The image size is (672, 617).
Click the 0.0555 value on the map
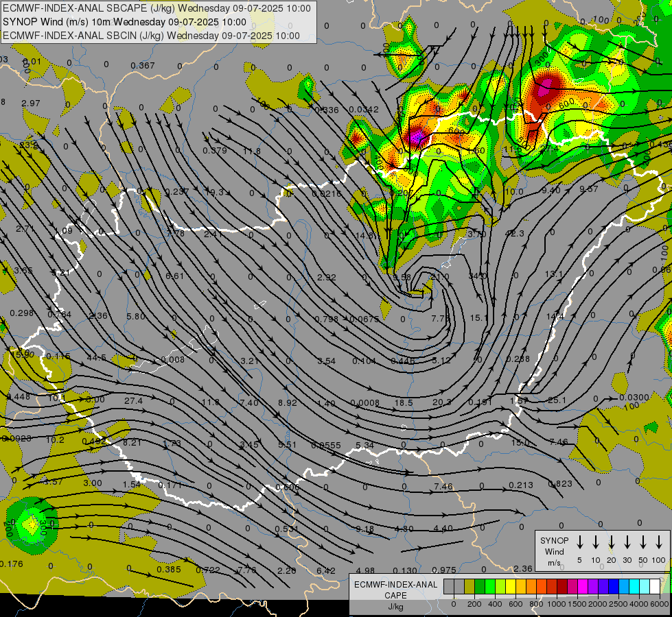[x=326, y=446]
